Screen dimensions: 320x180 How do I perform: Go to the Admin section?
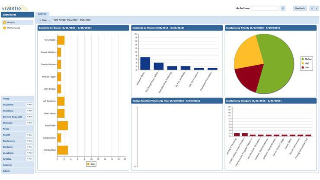[6, 171]
